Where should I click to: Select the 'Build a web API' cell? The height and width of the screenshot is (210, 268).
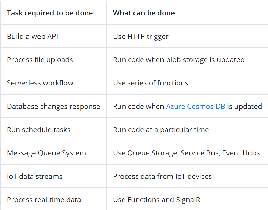coord(53,36)
